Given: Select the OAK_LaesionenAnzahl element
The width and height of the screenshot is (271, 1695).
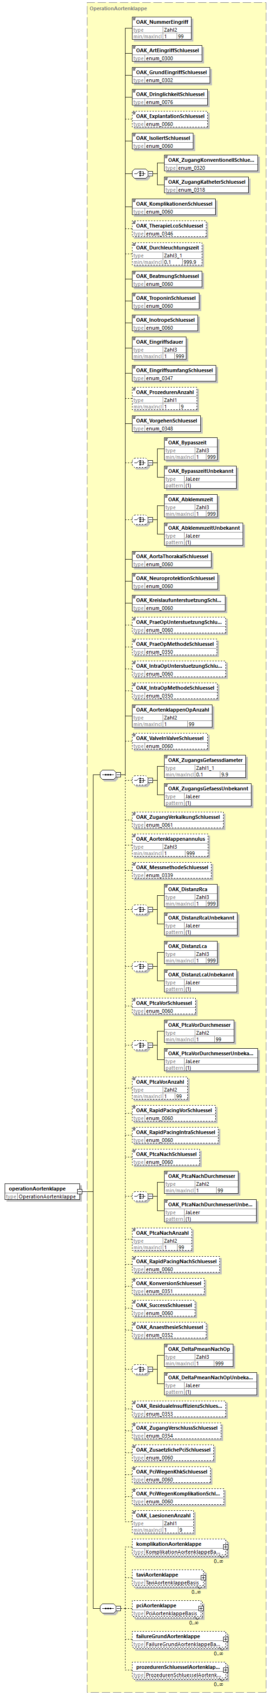Looking at the screenshot, I should pos(163,1522).
